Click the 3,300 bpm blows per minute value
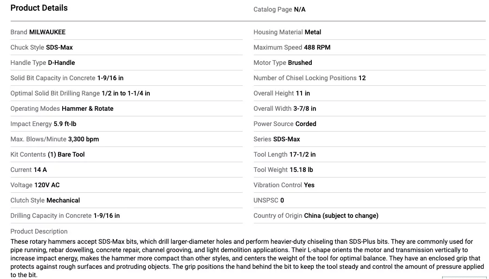 point(84,139)
